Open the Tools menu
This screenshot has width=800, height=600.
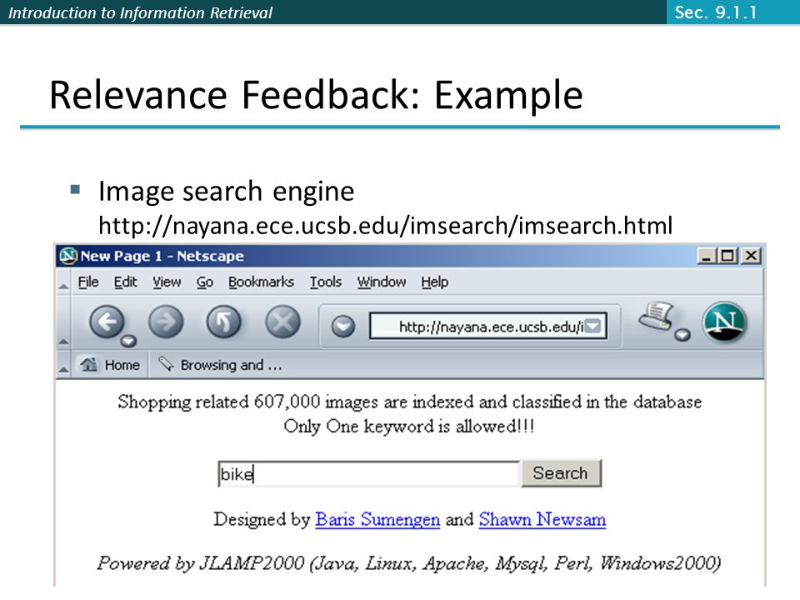pyautogui.click(x=326, y=282)
